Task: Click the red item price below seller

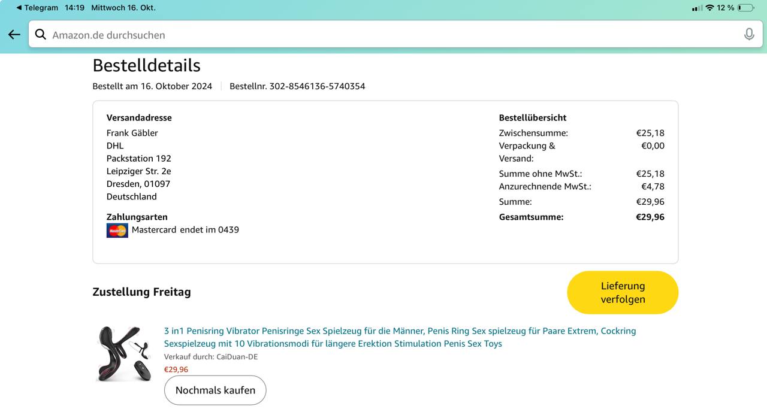Action: click(176, 369)
